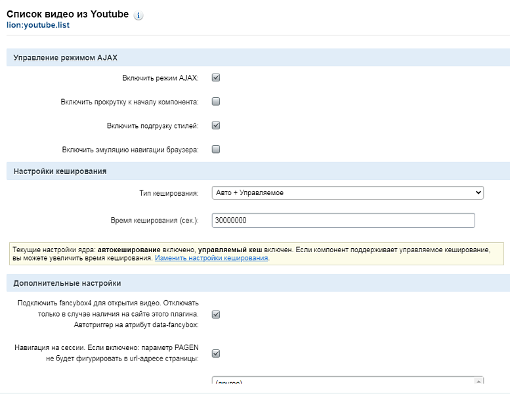Collapse the 'Управление режимом AJAX' section header
The width and height of the screenshot is (510, 394).
[66, 58]
